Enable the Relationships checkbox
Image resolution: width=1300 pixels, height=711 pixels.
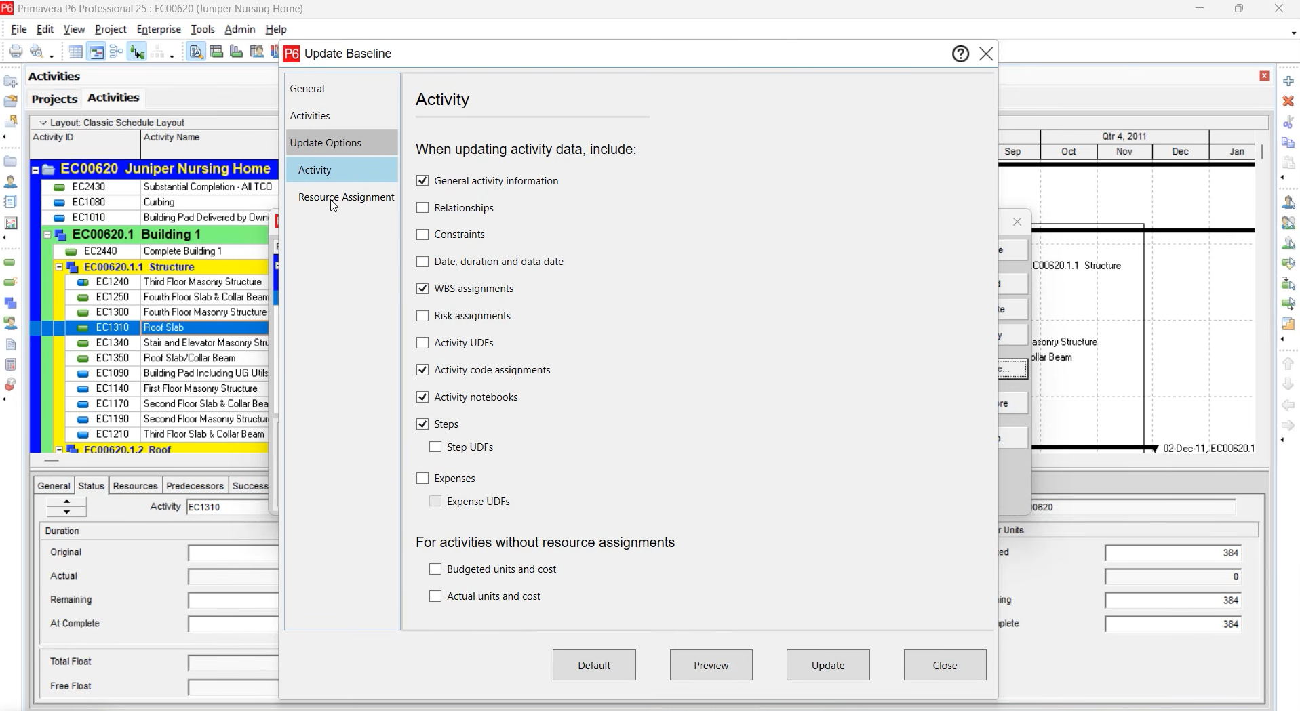[422, 207]
